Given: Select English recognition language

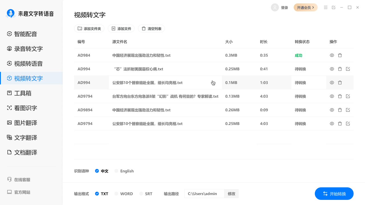Looking at the screenshot, I should [x=124, y=171].
